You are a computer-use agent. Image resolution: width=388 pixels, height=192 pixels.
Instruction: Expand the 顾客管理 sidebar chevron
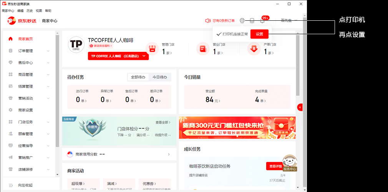(x=48, y=134)
